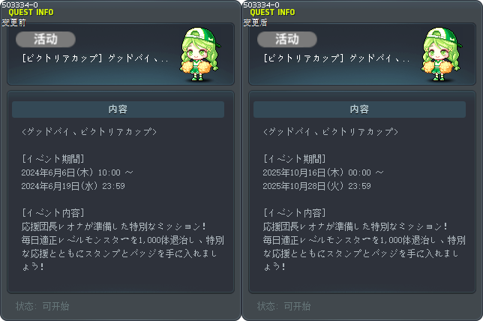Image resolution: width=483 pixels, height=321 pixels.
Task: Open the 内容 header in left panel
Action: click(118, 109)
